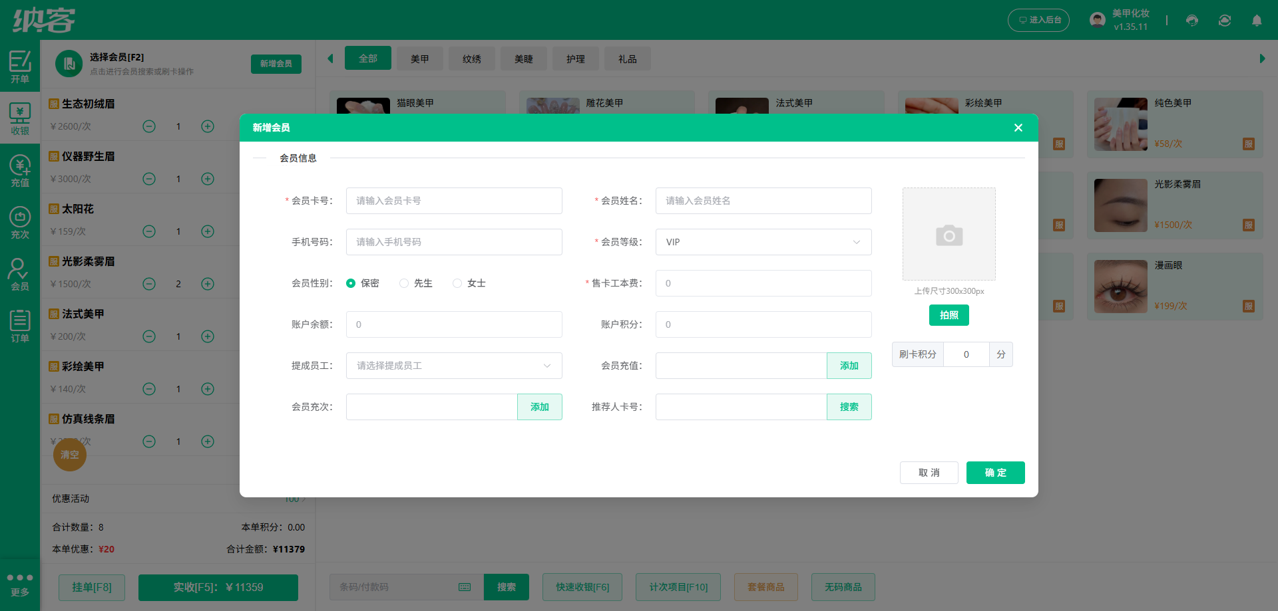Click the 账户余额 input field
Image resolution: width=1278 pixels, height=611 pixels.
click(454, 324)
